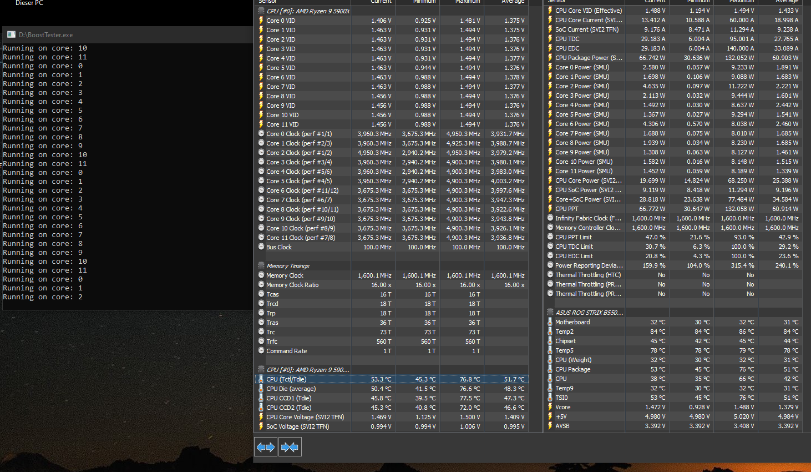The width and height of the screenshot is (811, 472).
Task: Click the Core+SoC Power (SVI... row
Action: [x=673, y=199]
